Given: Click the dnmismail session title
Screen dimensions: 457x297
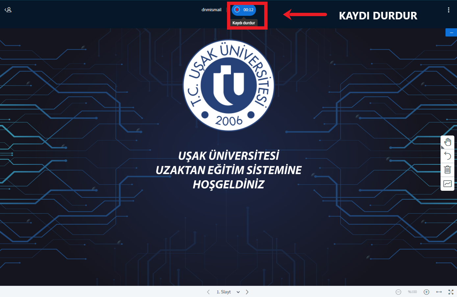Looking at the screenshot, I should [x=211, y=10].
